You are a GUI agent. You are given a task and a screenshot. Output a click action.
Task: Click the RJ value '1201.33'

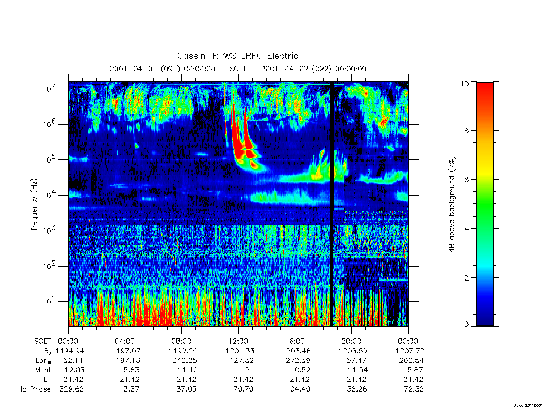click(240, 351)
